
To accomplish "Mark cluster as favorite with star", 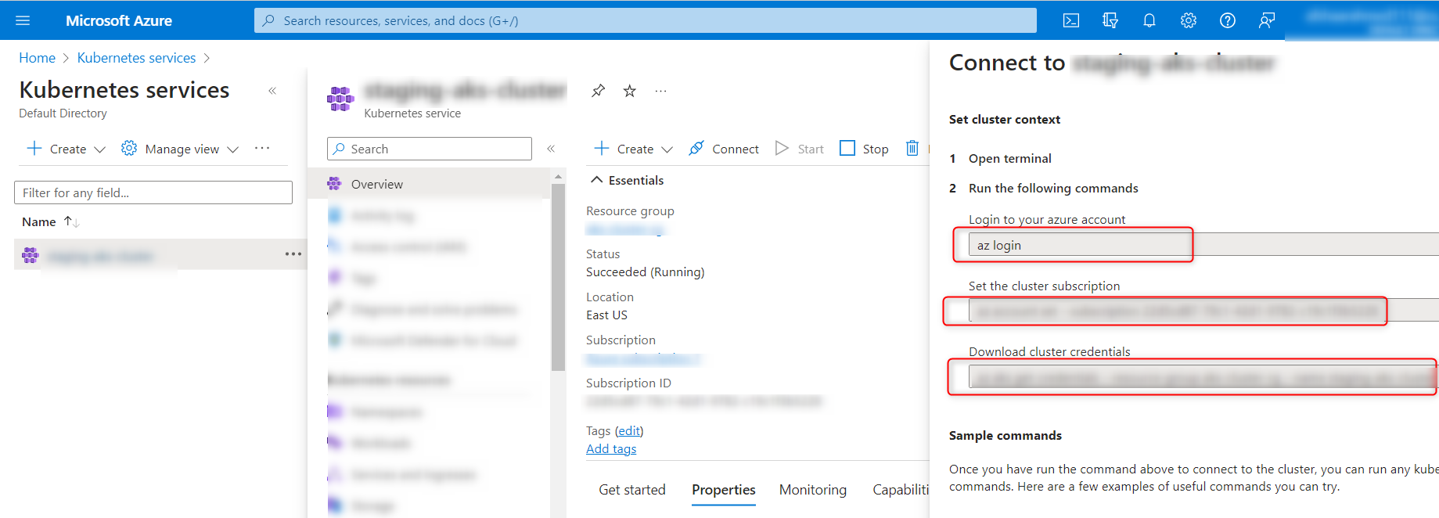I will click(x=630, y=91).
